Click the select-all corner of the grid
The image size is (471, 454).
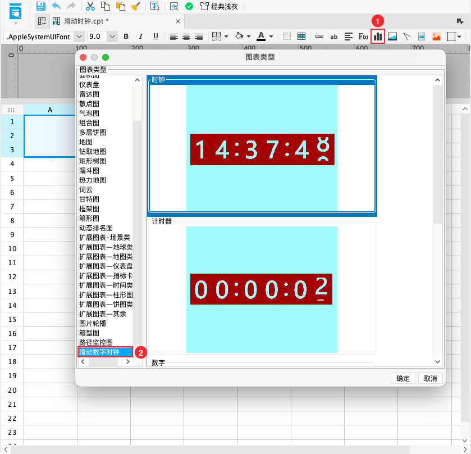click(11, 110)
